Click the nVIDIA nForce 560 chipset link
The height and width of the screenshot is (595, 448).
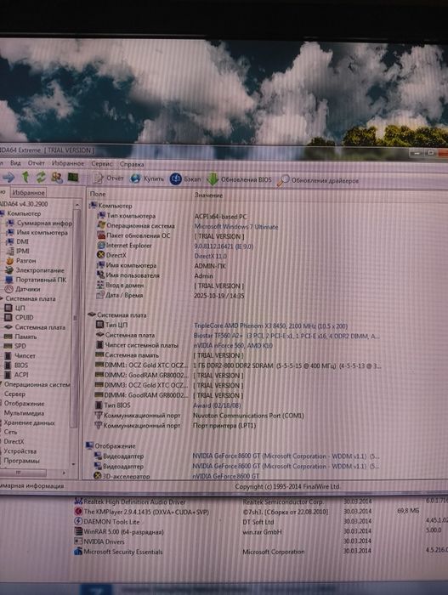(x=233, y=346)
